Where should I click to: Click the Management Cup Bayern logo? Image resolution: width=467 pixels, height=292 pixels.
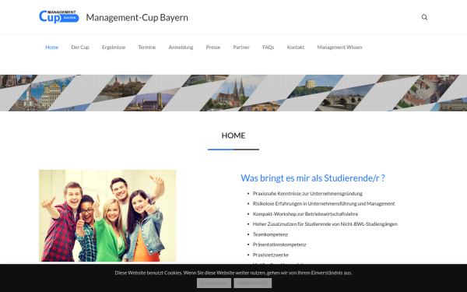[59, 16]
